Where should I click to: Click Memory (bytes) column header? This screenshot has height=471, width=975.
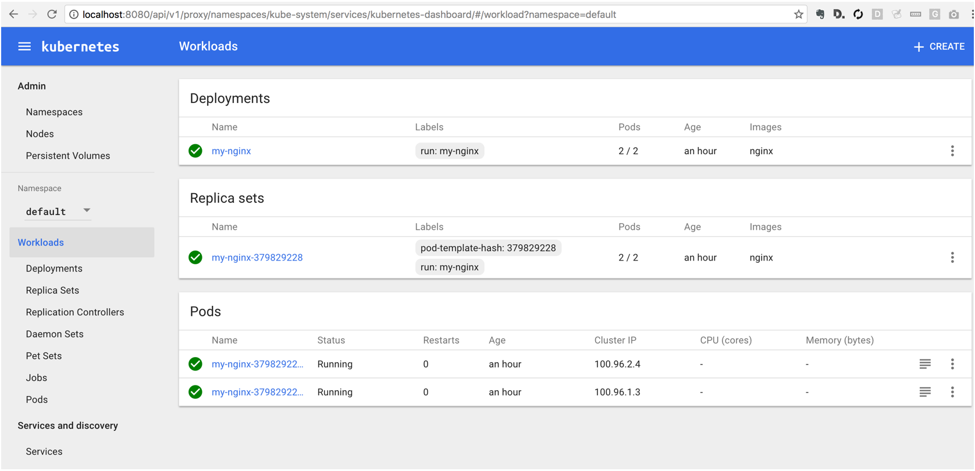pos(839,341)
